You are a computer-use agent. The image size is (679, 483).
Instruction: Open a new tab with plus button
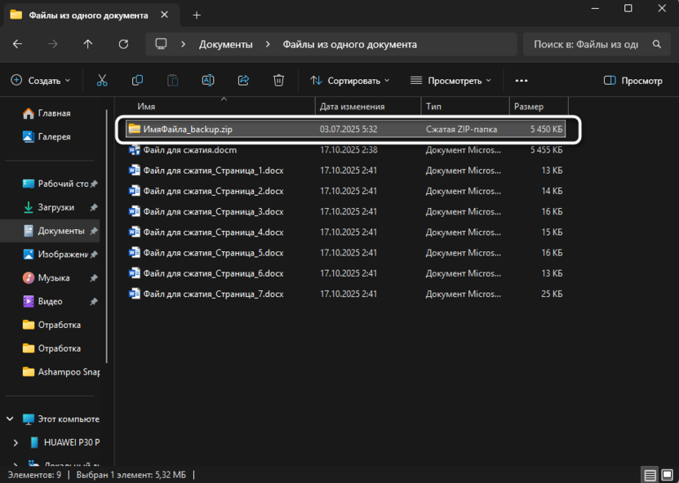197,15
